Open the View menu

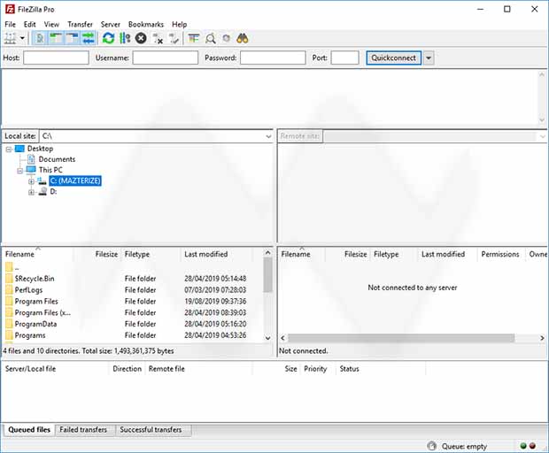point(51,24)
